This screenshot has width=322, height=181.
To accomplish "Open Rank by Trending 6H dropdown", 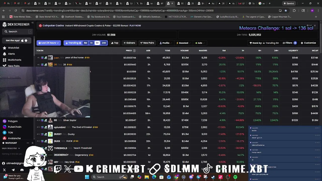I will pos(264,43).
